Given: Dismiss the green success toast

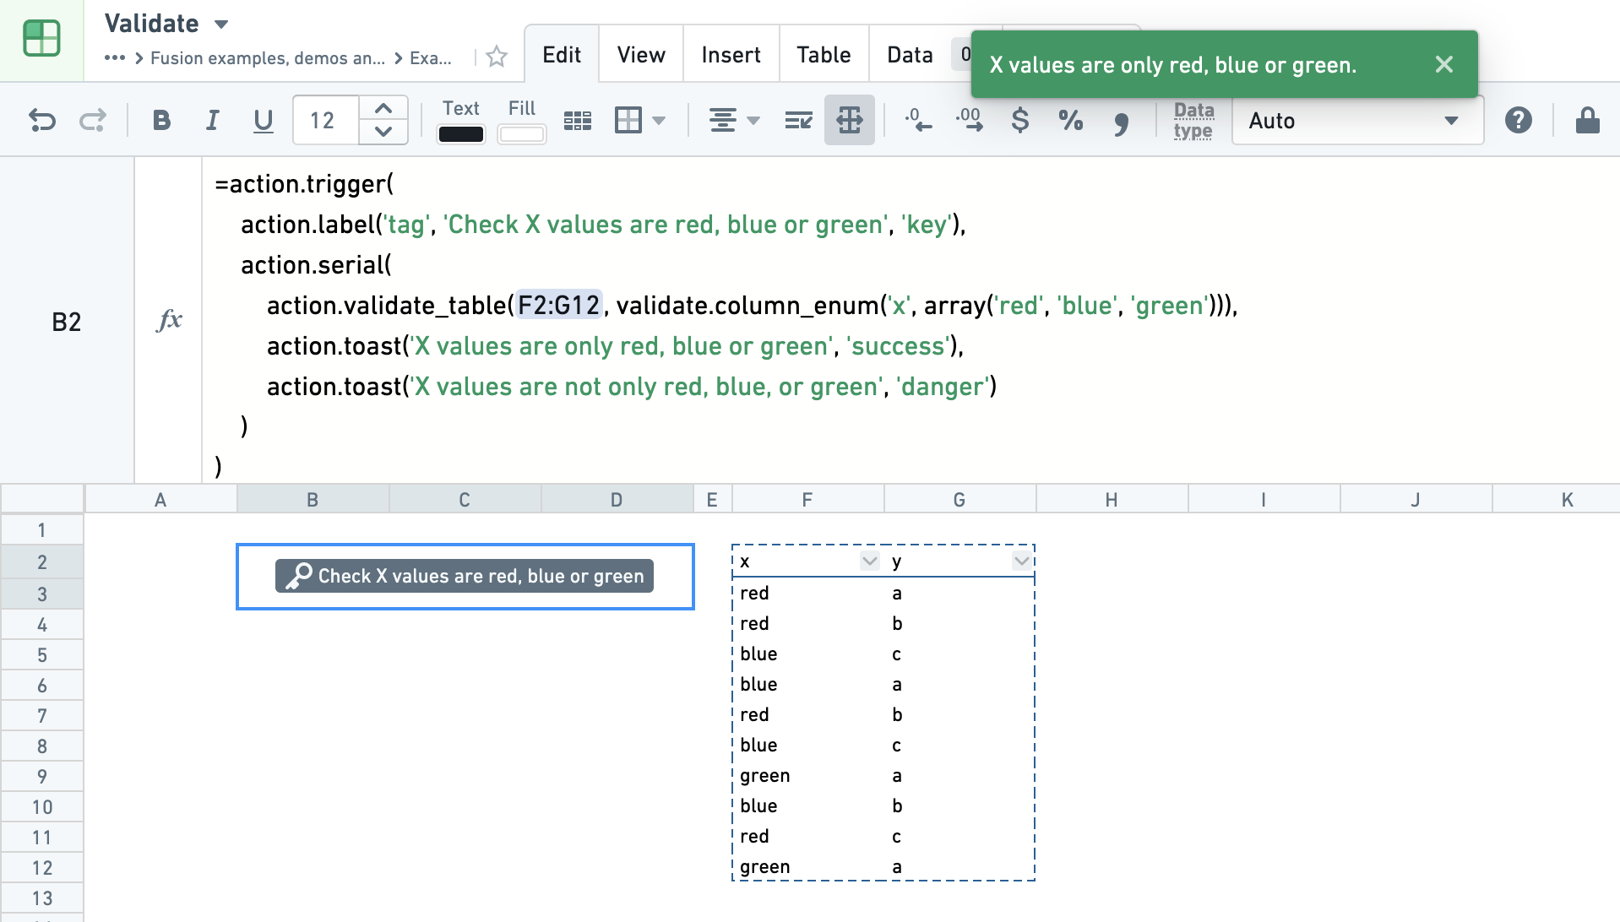Looking at the screenshot, I should click(x=1443, y=65).
